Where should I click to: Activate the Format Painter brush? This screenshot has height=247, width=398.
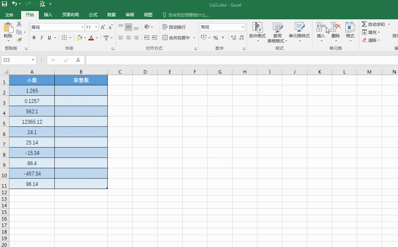[19, 40]
